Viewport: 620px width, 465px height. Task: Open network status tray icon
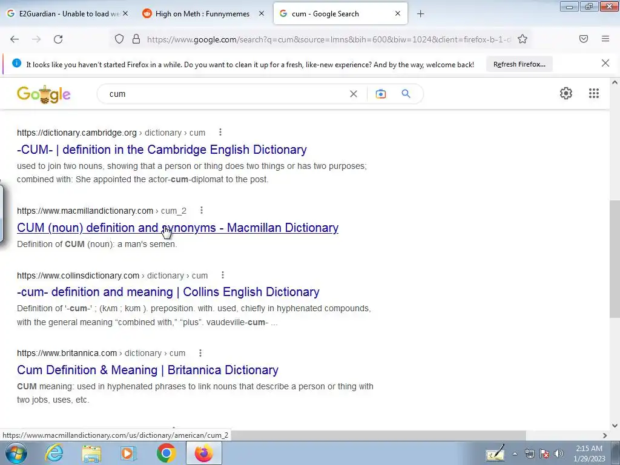529,453
